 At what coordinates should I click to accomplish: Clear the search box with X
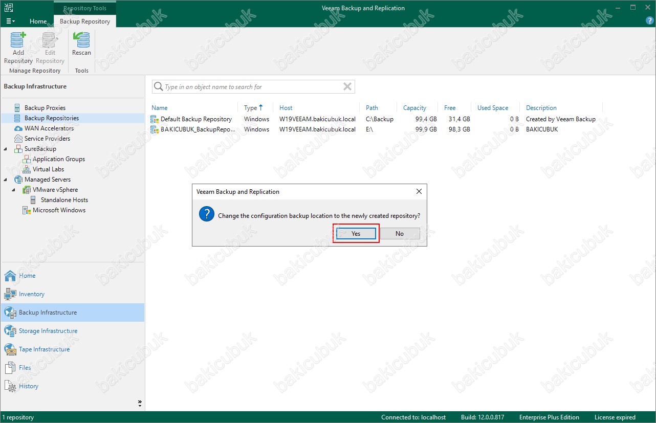(347, 86)
